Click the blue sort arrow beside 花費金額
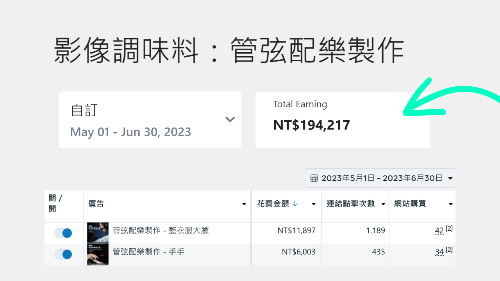 pyautogui.click(x=295, y=203)
